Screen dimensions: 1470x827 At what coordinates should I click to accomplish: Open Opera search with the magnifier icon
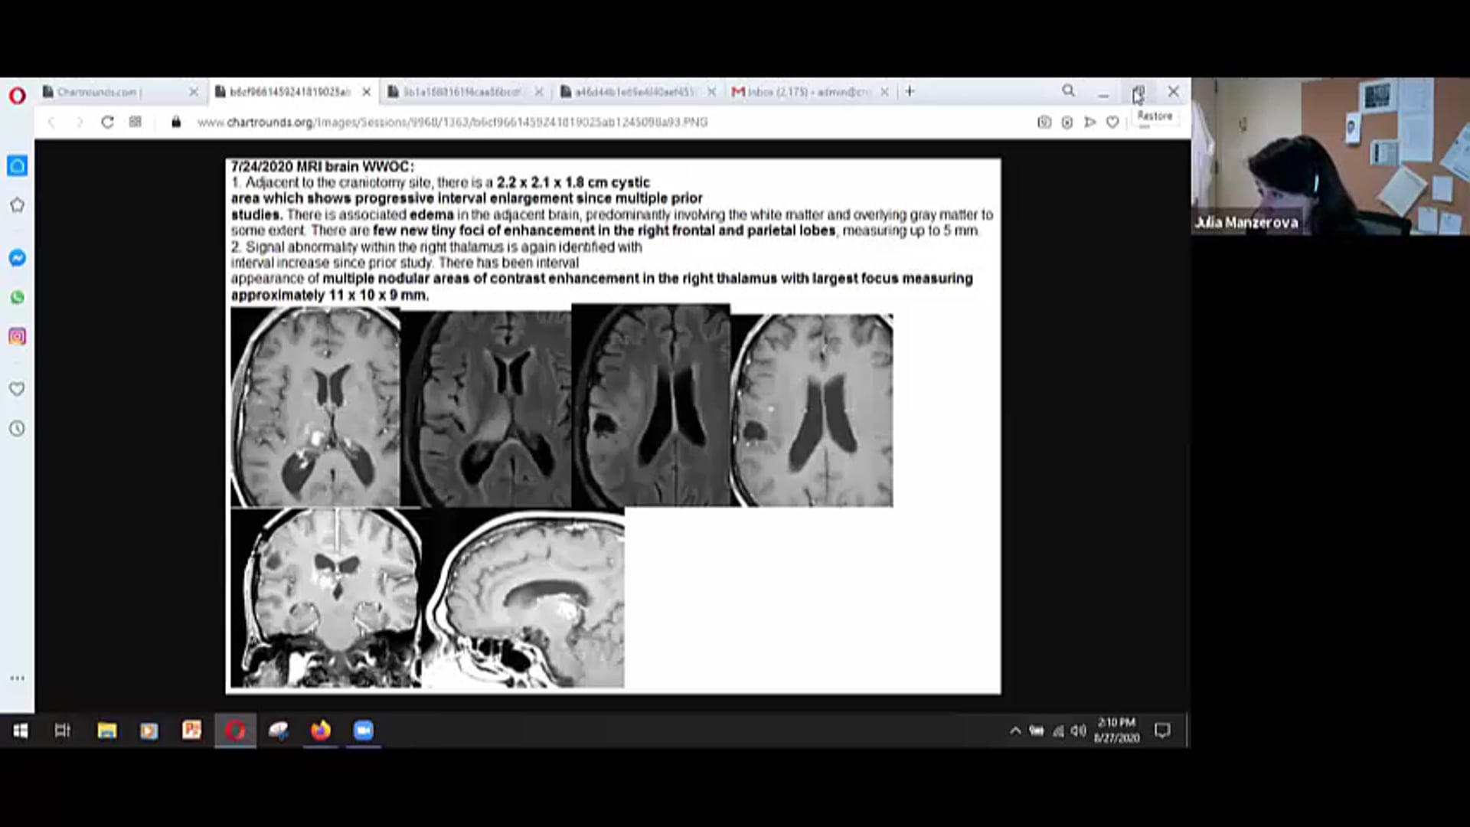1069,91
